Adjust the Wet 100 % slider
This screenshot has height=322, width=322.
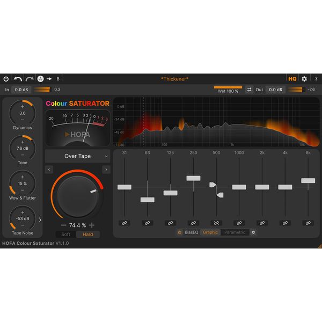pyautogui.click(x=228, y=90)
